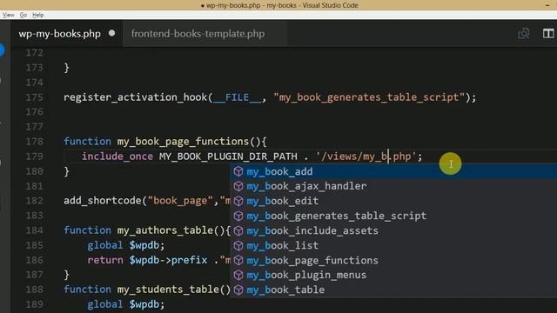Viewport: 557px width, 313px height.
Task: Click the include_once keyword on line 179
Action: pos(117,156)
